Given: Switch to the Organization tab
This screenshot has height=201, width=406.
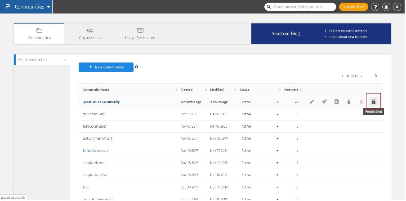Looking at the screenshot, I should tap(89, 33).
